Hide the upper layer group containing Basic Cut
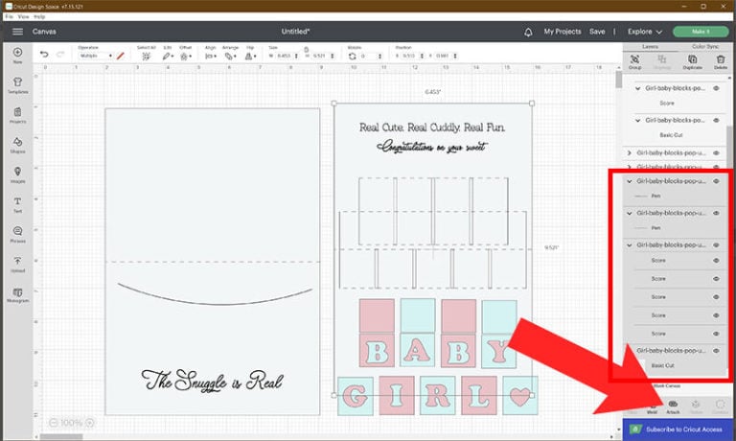 716,120
